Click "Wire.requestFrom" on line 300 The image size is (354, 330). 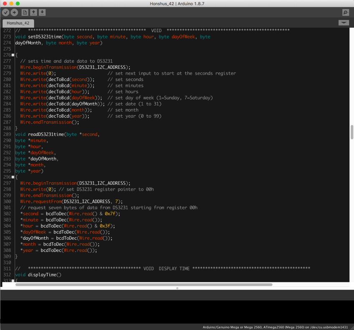pos(41,201)
